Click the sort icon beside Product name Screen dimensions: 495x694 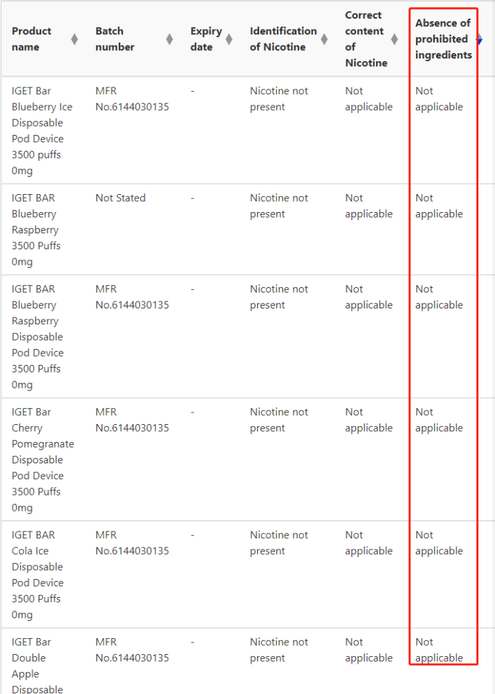[74, 39]
